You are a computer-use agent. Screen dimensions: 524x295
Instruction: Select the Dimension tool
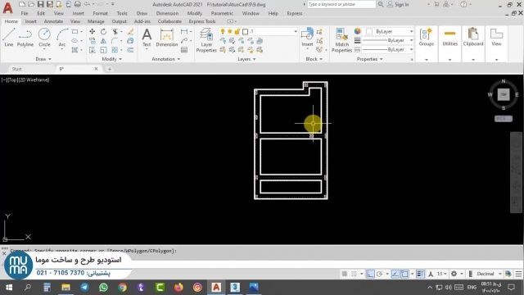pos(166,38)
